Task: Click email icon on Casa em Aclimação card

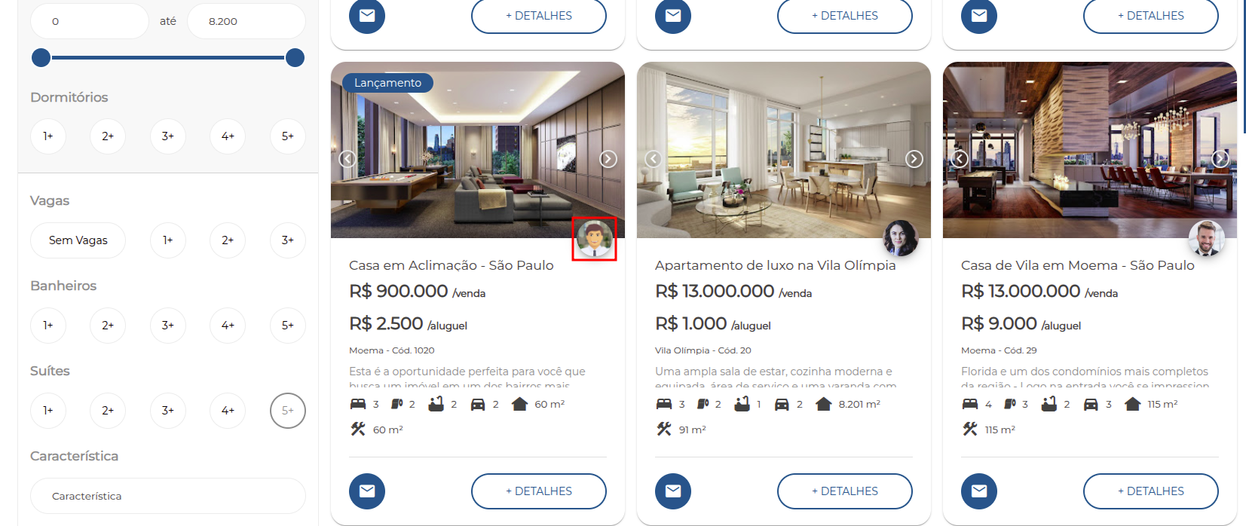Action: pyautogui.click(x=367, y=491)
